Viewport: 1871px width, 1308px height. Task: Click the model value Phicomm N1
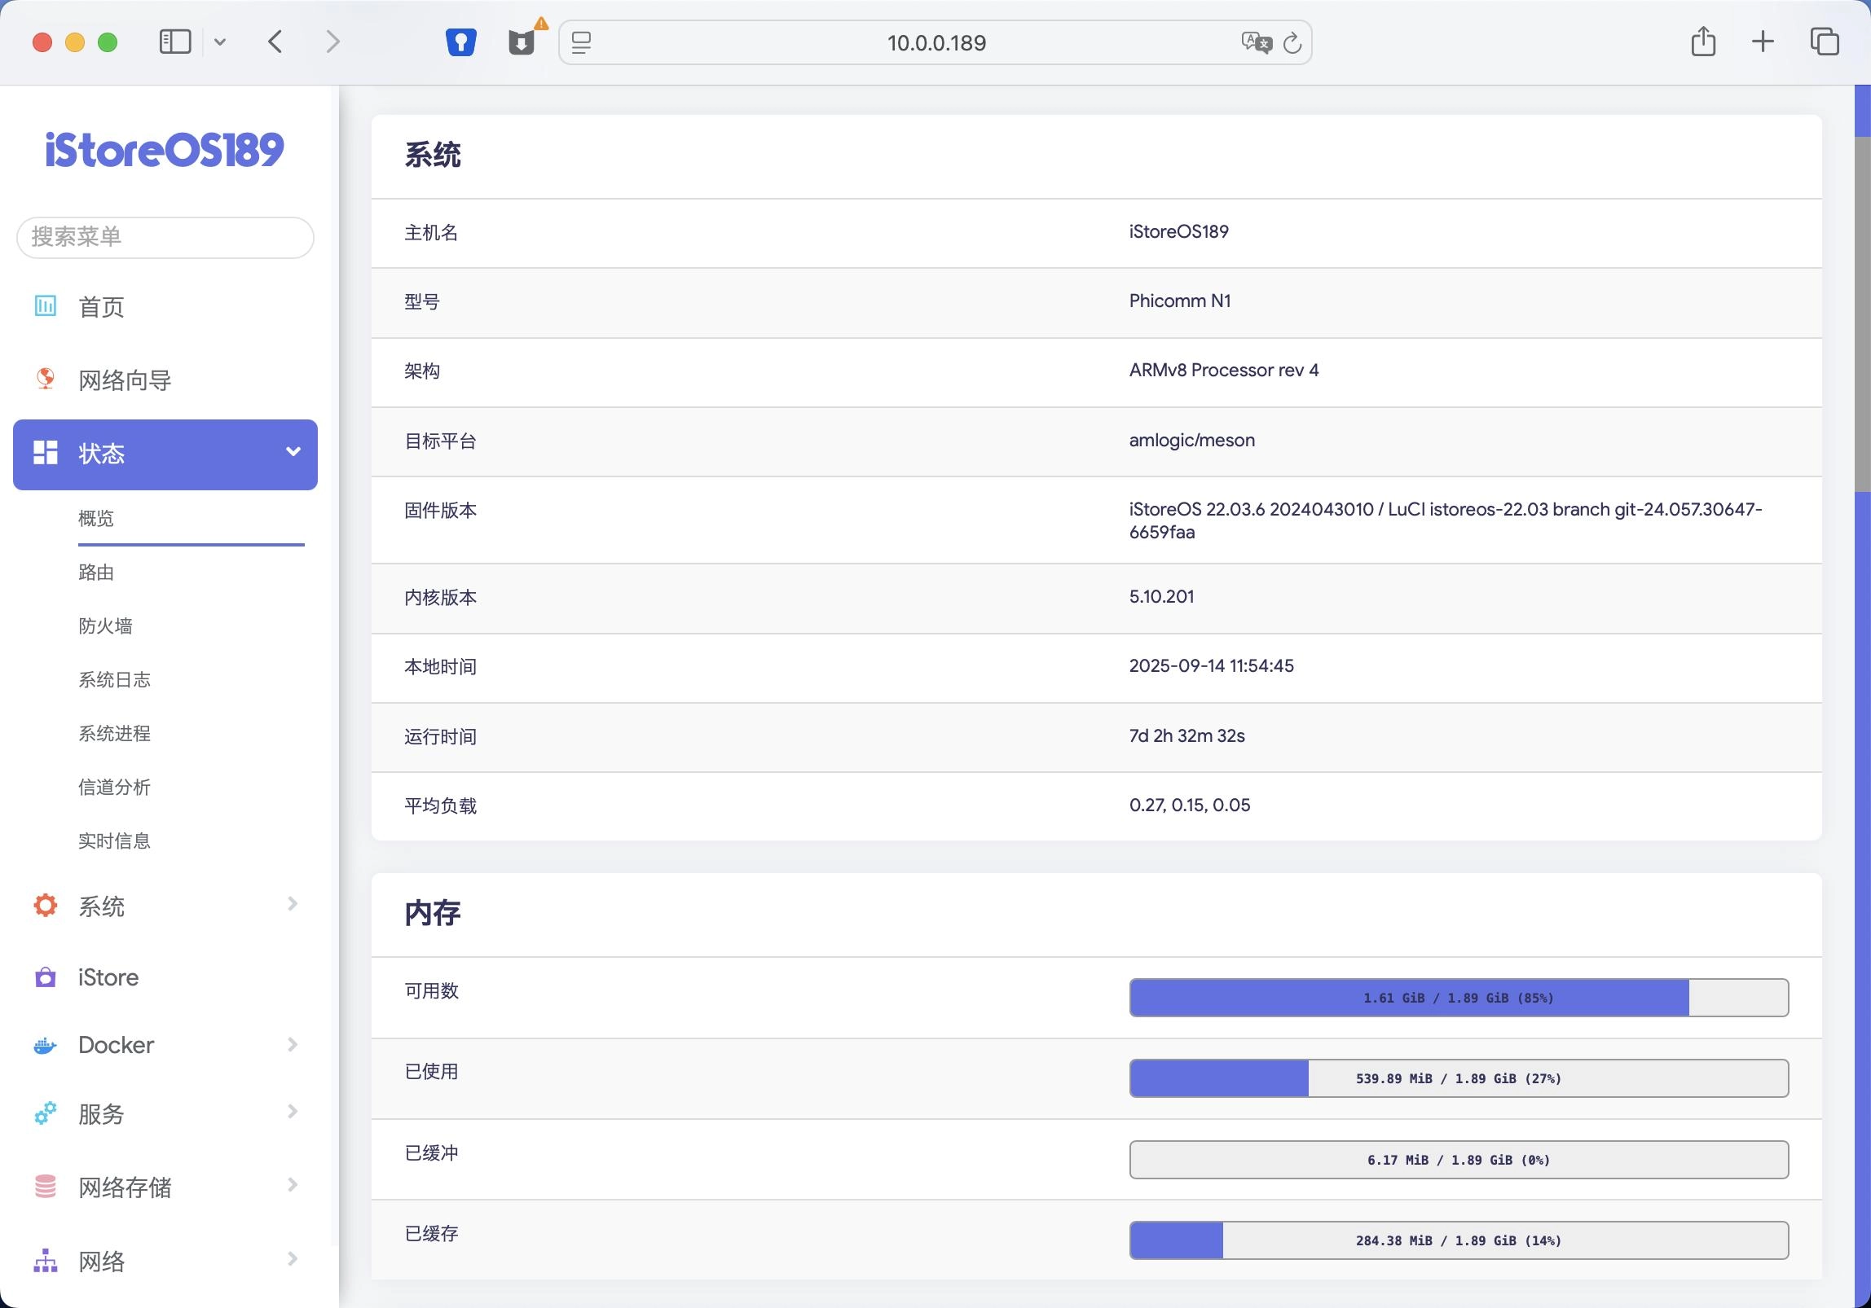(x=1180, y=301)
